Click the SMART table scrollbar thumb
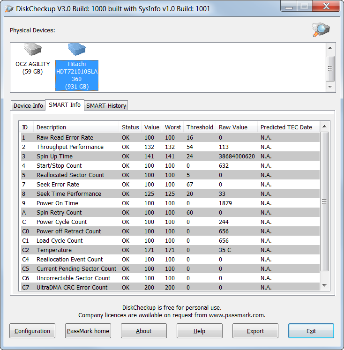 coord(325,201)
